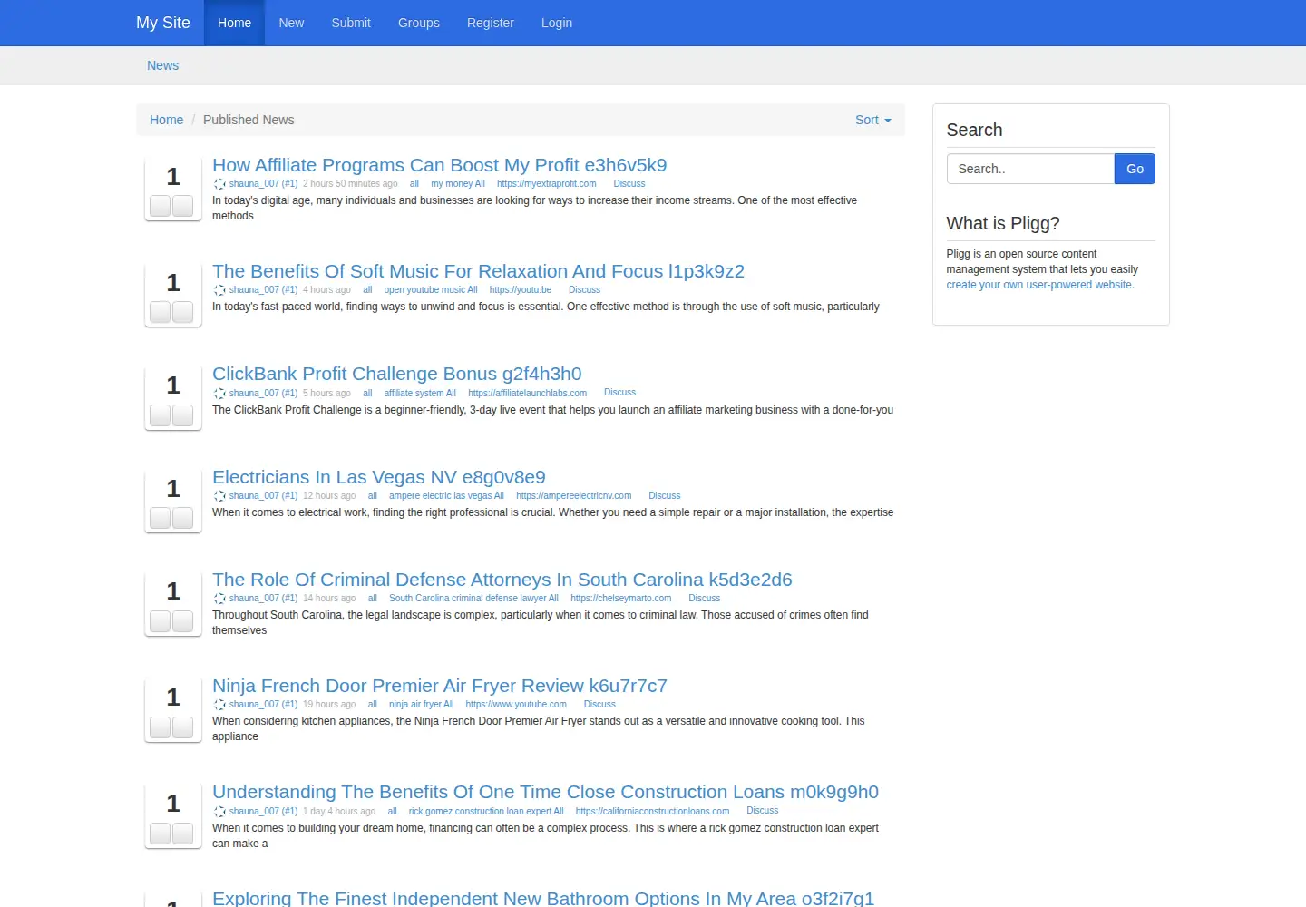Click Discuss on the Soft Music story
This screenshot has height=907, width=1306.
[x=584, y=290]
